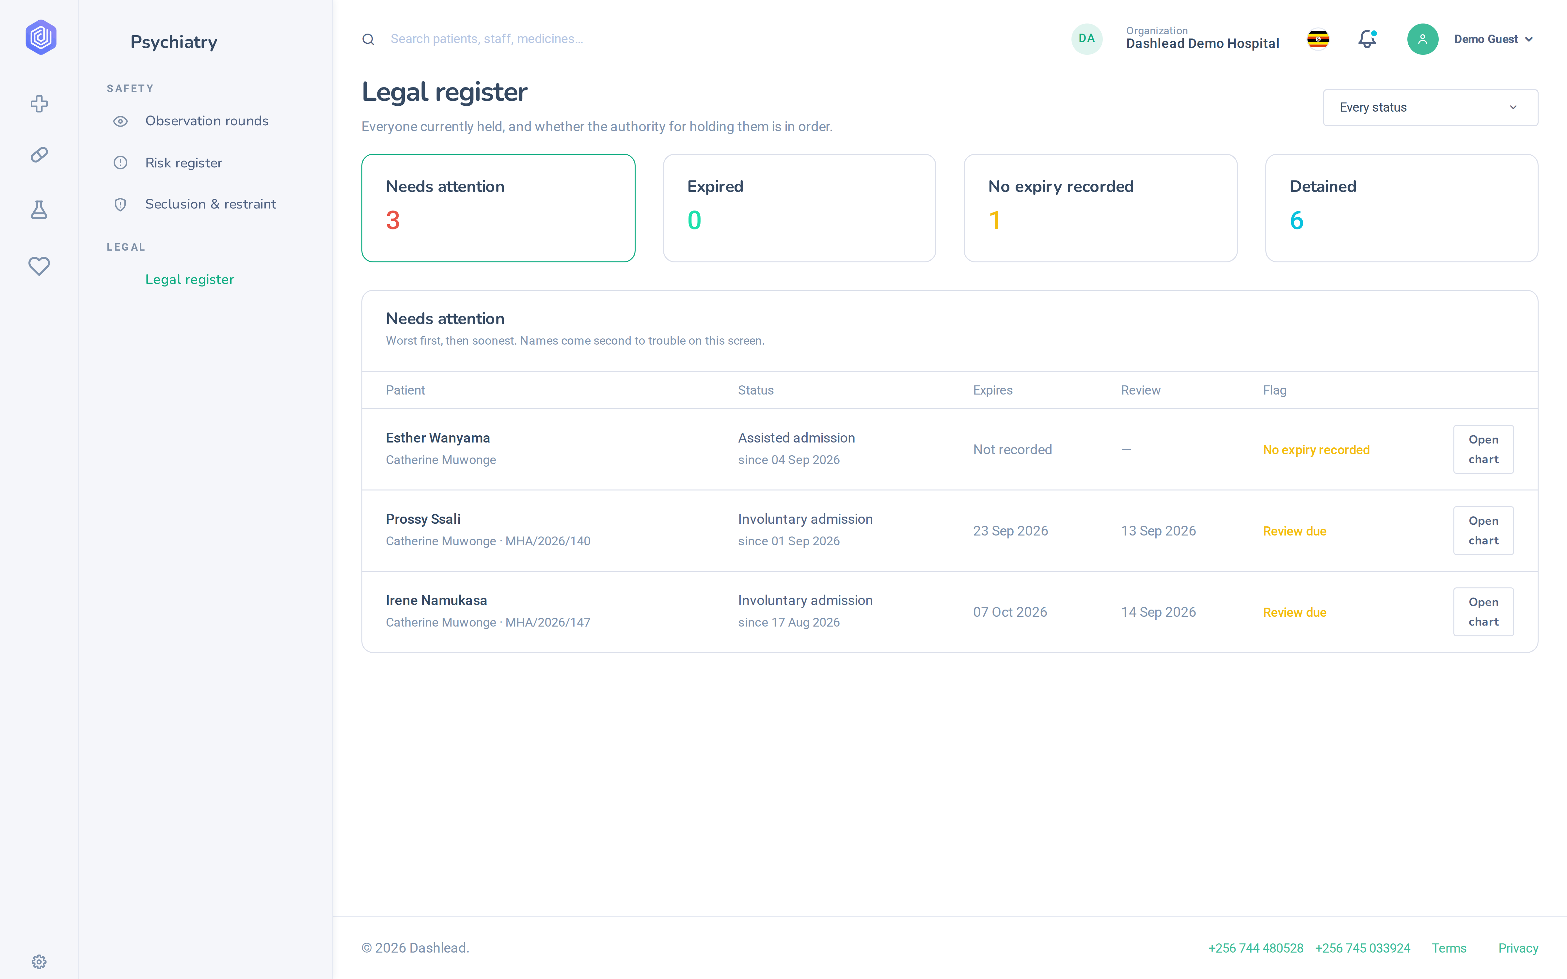Click alert icon beside Risk register
This screenshot has height=979, width=1567.
(x=120, y=163)
